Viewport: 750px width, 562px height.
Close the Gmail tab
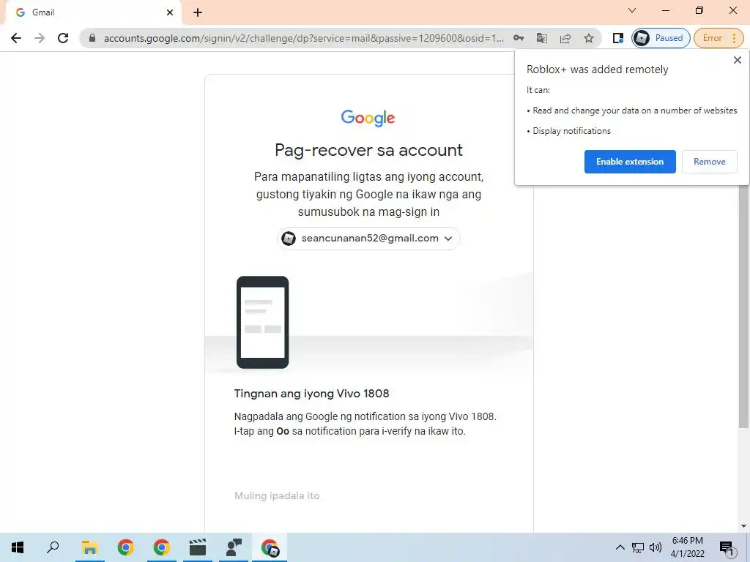tap(170, 12)
